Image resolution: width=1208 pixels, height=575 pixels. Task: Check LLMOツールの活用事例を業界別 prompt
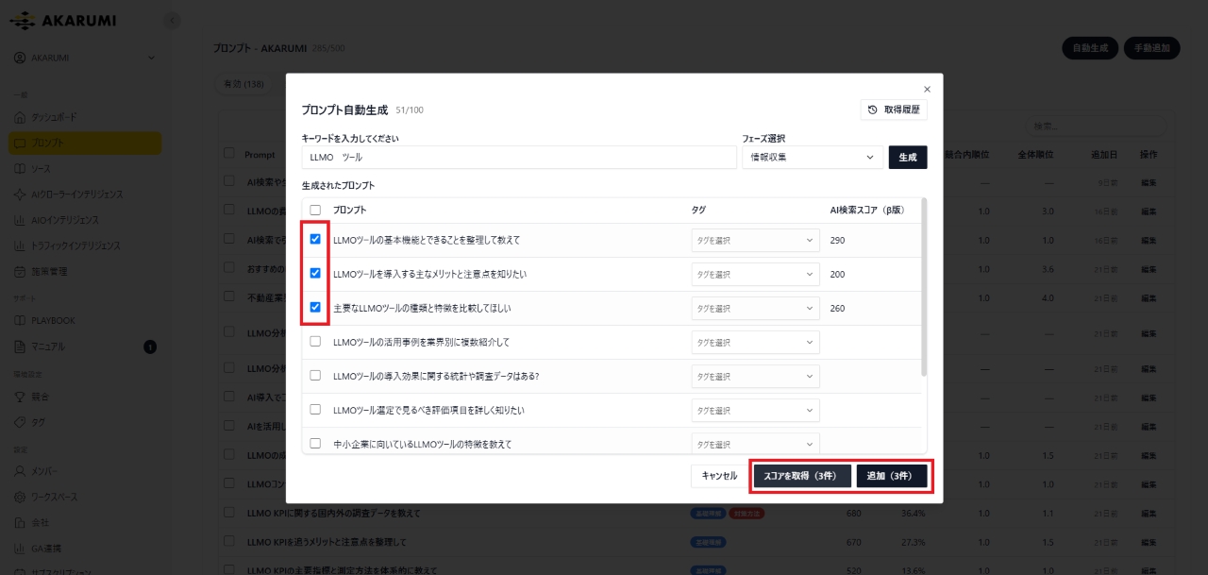(x=315, y=342)
